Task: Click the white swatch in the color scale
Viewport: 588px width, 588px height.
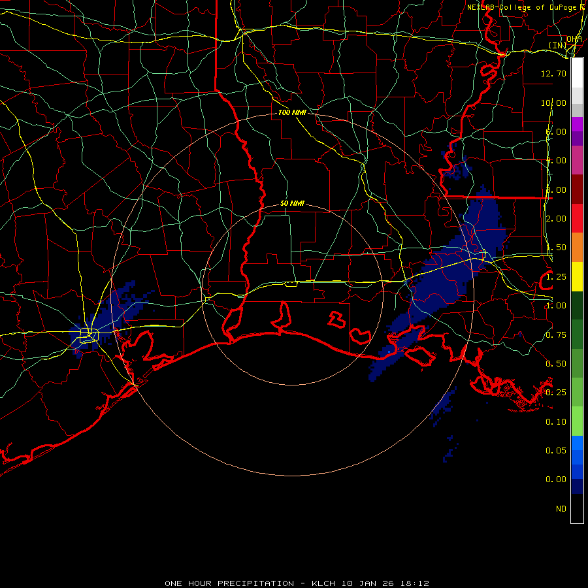Action: pyautogui.click(x=577, y=73)
